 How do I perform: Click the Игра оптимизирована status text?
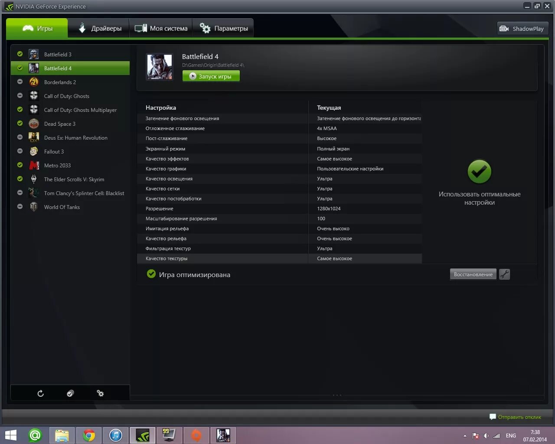coord(195,274)
